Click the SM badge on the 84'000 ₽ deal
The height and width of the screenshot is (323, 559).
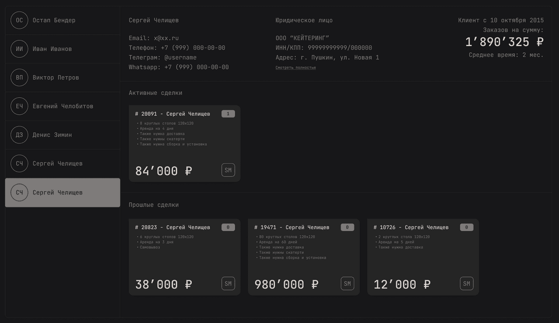point(228,170)
